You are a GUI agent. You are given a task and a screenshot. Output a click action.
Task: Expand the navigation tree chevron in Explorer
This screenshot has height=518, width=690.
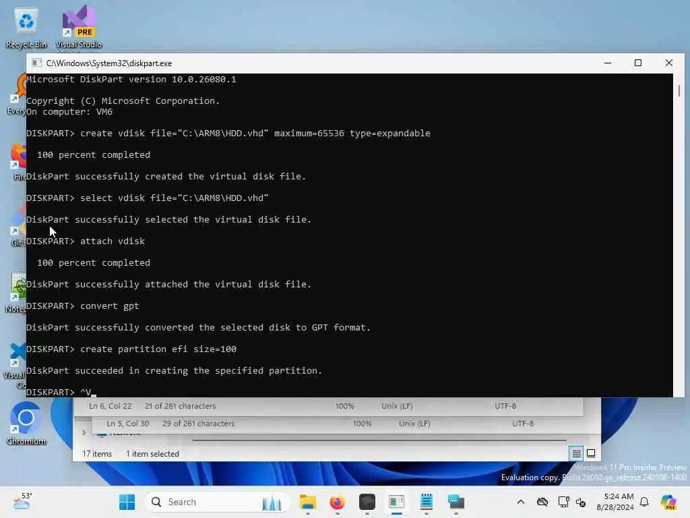coord(84,432)
